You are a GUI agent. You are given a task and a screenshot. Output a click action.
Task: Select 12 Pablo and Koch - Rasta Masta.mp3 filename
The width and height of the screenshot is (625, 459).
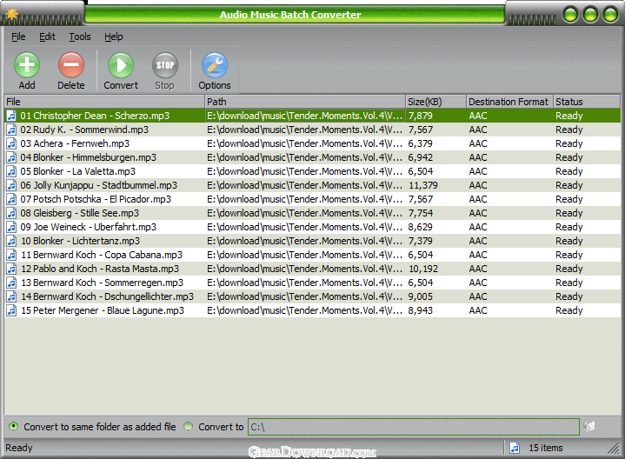click(100, 269)
